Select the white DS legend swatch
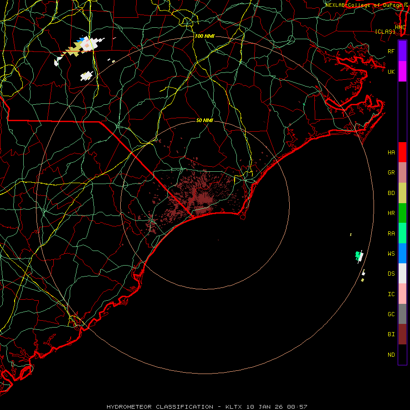Image resolution: width=410 pixels, height=410 pixels. 402,273
